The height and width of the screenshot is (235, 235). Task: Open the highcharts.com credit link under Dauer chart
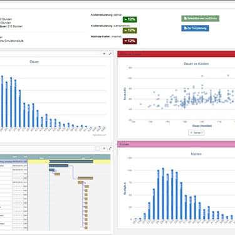(x=100, y=135)
